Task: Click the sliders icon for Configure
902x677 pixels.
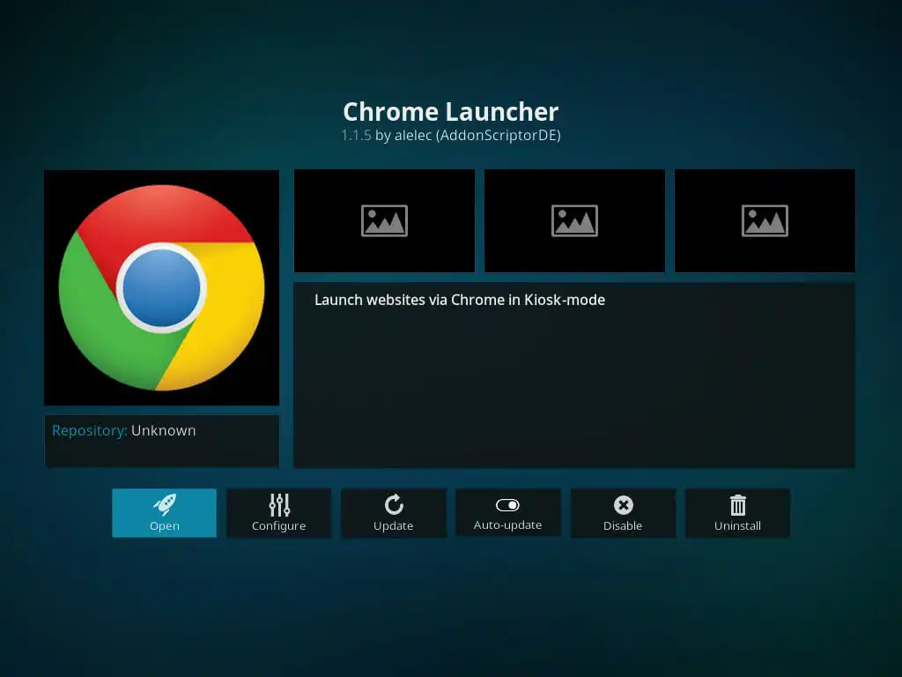Action: click(278, 505)
